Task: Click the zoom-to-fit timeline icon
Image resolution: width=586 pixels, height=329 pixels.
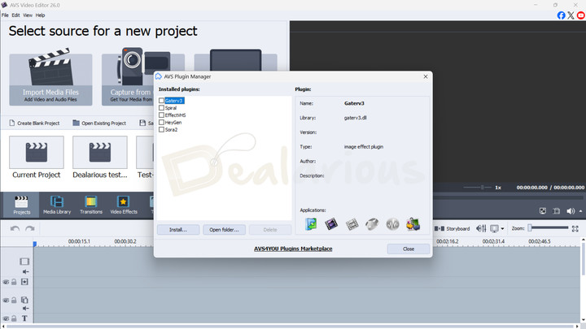Action: pyautogui.click(x=575, y=228)
